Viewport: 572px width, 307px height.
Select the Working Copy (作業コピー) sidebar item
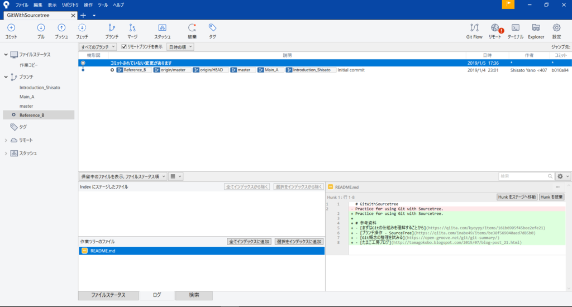click(29, 65)
